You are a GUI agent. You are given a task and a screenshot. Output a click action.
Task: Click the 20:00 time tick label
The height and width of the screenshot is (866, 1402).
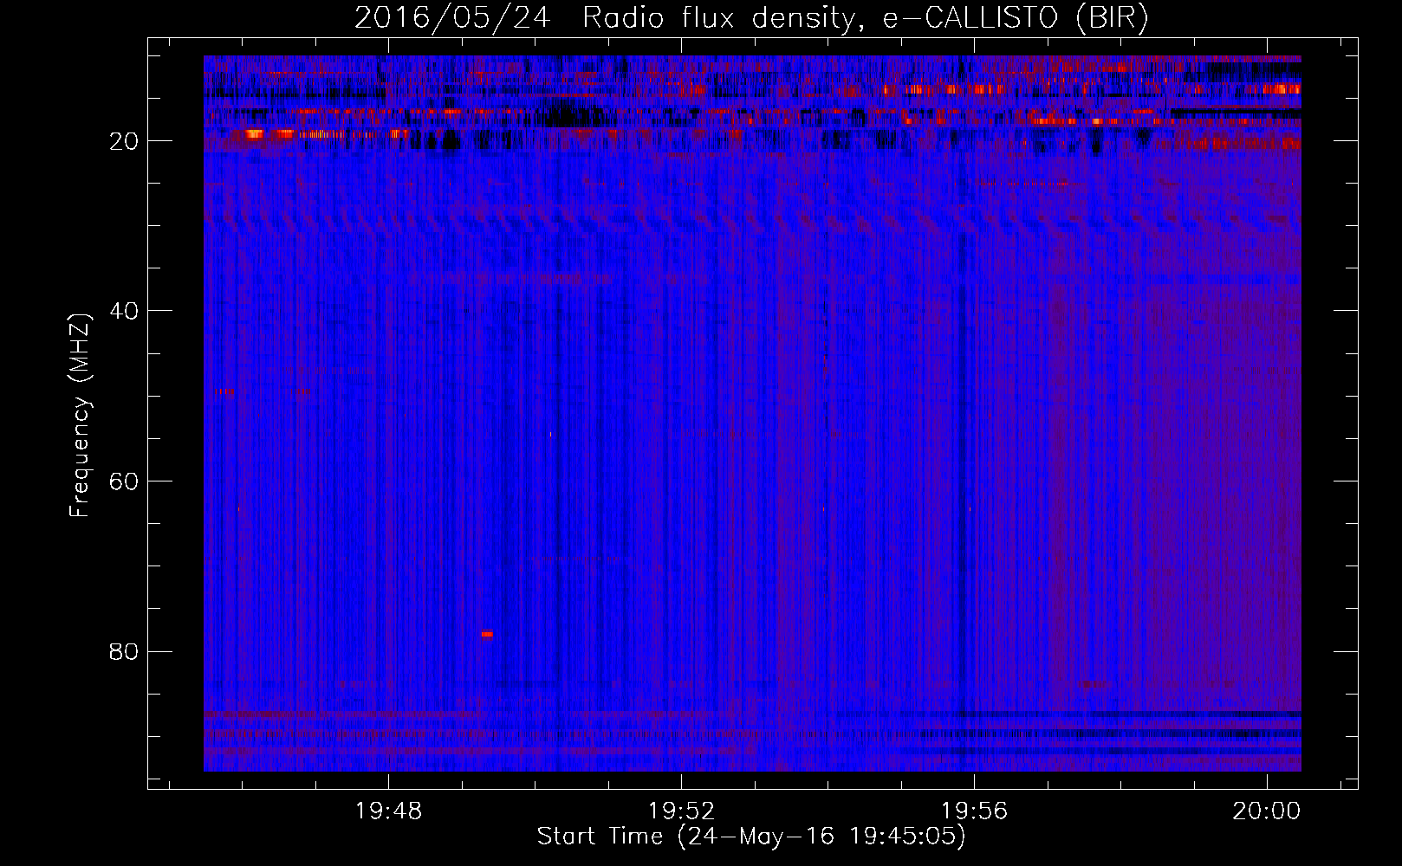click(1267, 811)
